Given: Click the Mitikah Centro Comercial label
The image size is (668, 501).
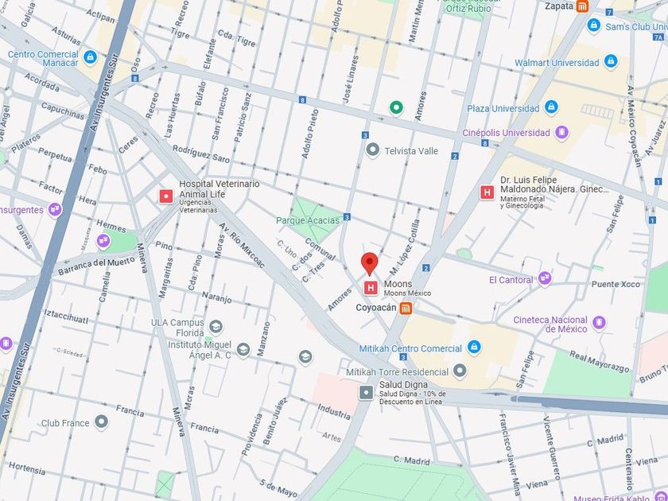Looking at the screenshot, I should [410, 348].
